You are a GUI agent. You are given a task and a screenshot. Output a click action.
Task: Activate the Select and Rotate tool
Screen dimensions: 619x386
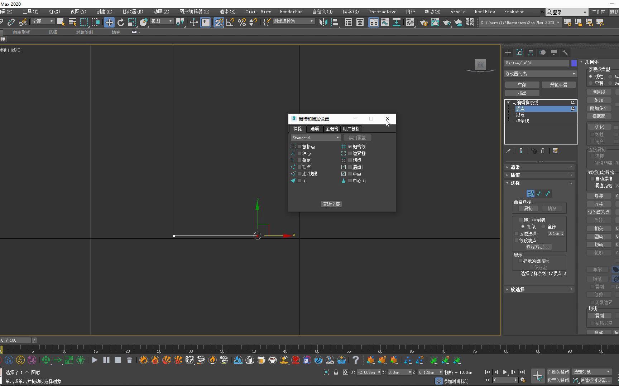point(121,22)
